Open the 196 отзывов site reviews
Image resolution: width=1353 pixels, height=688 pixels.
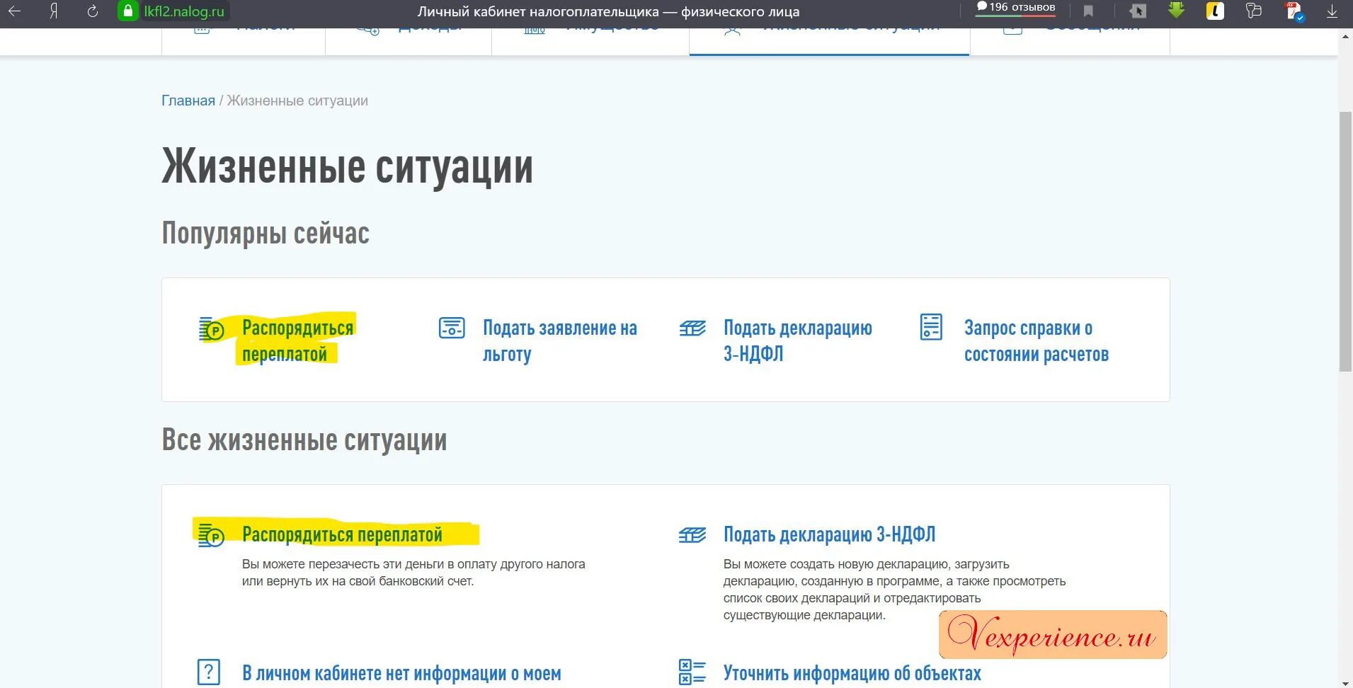[1016, 8]
